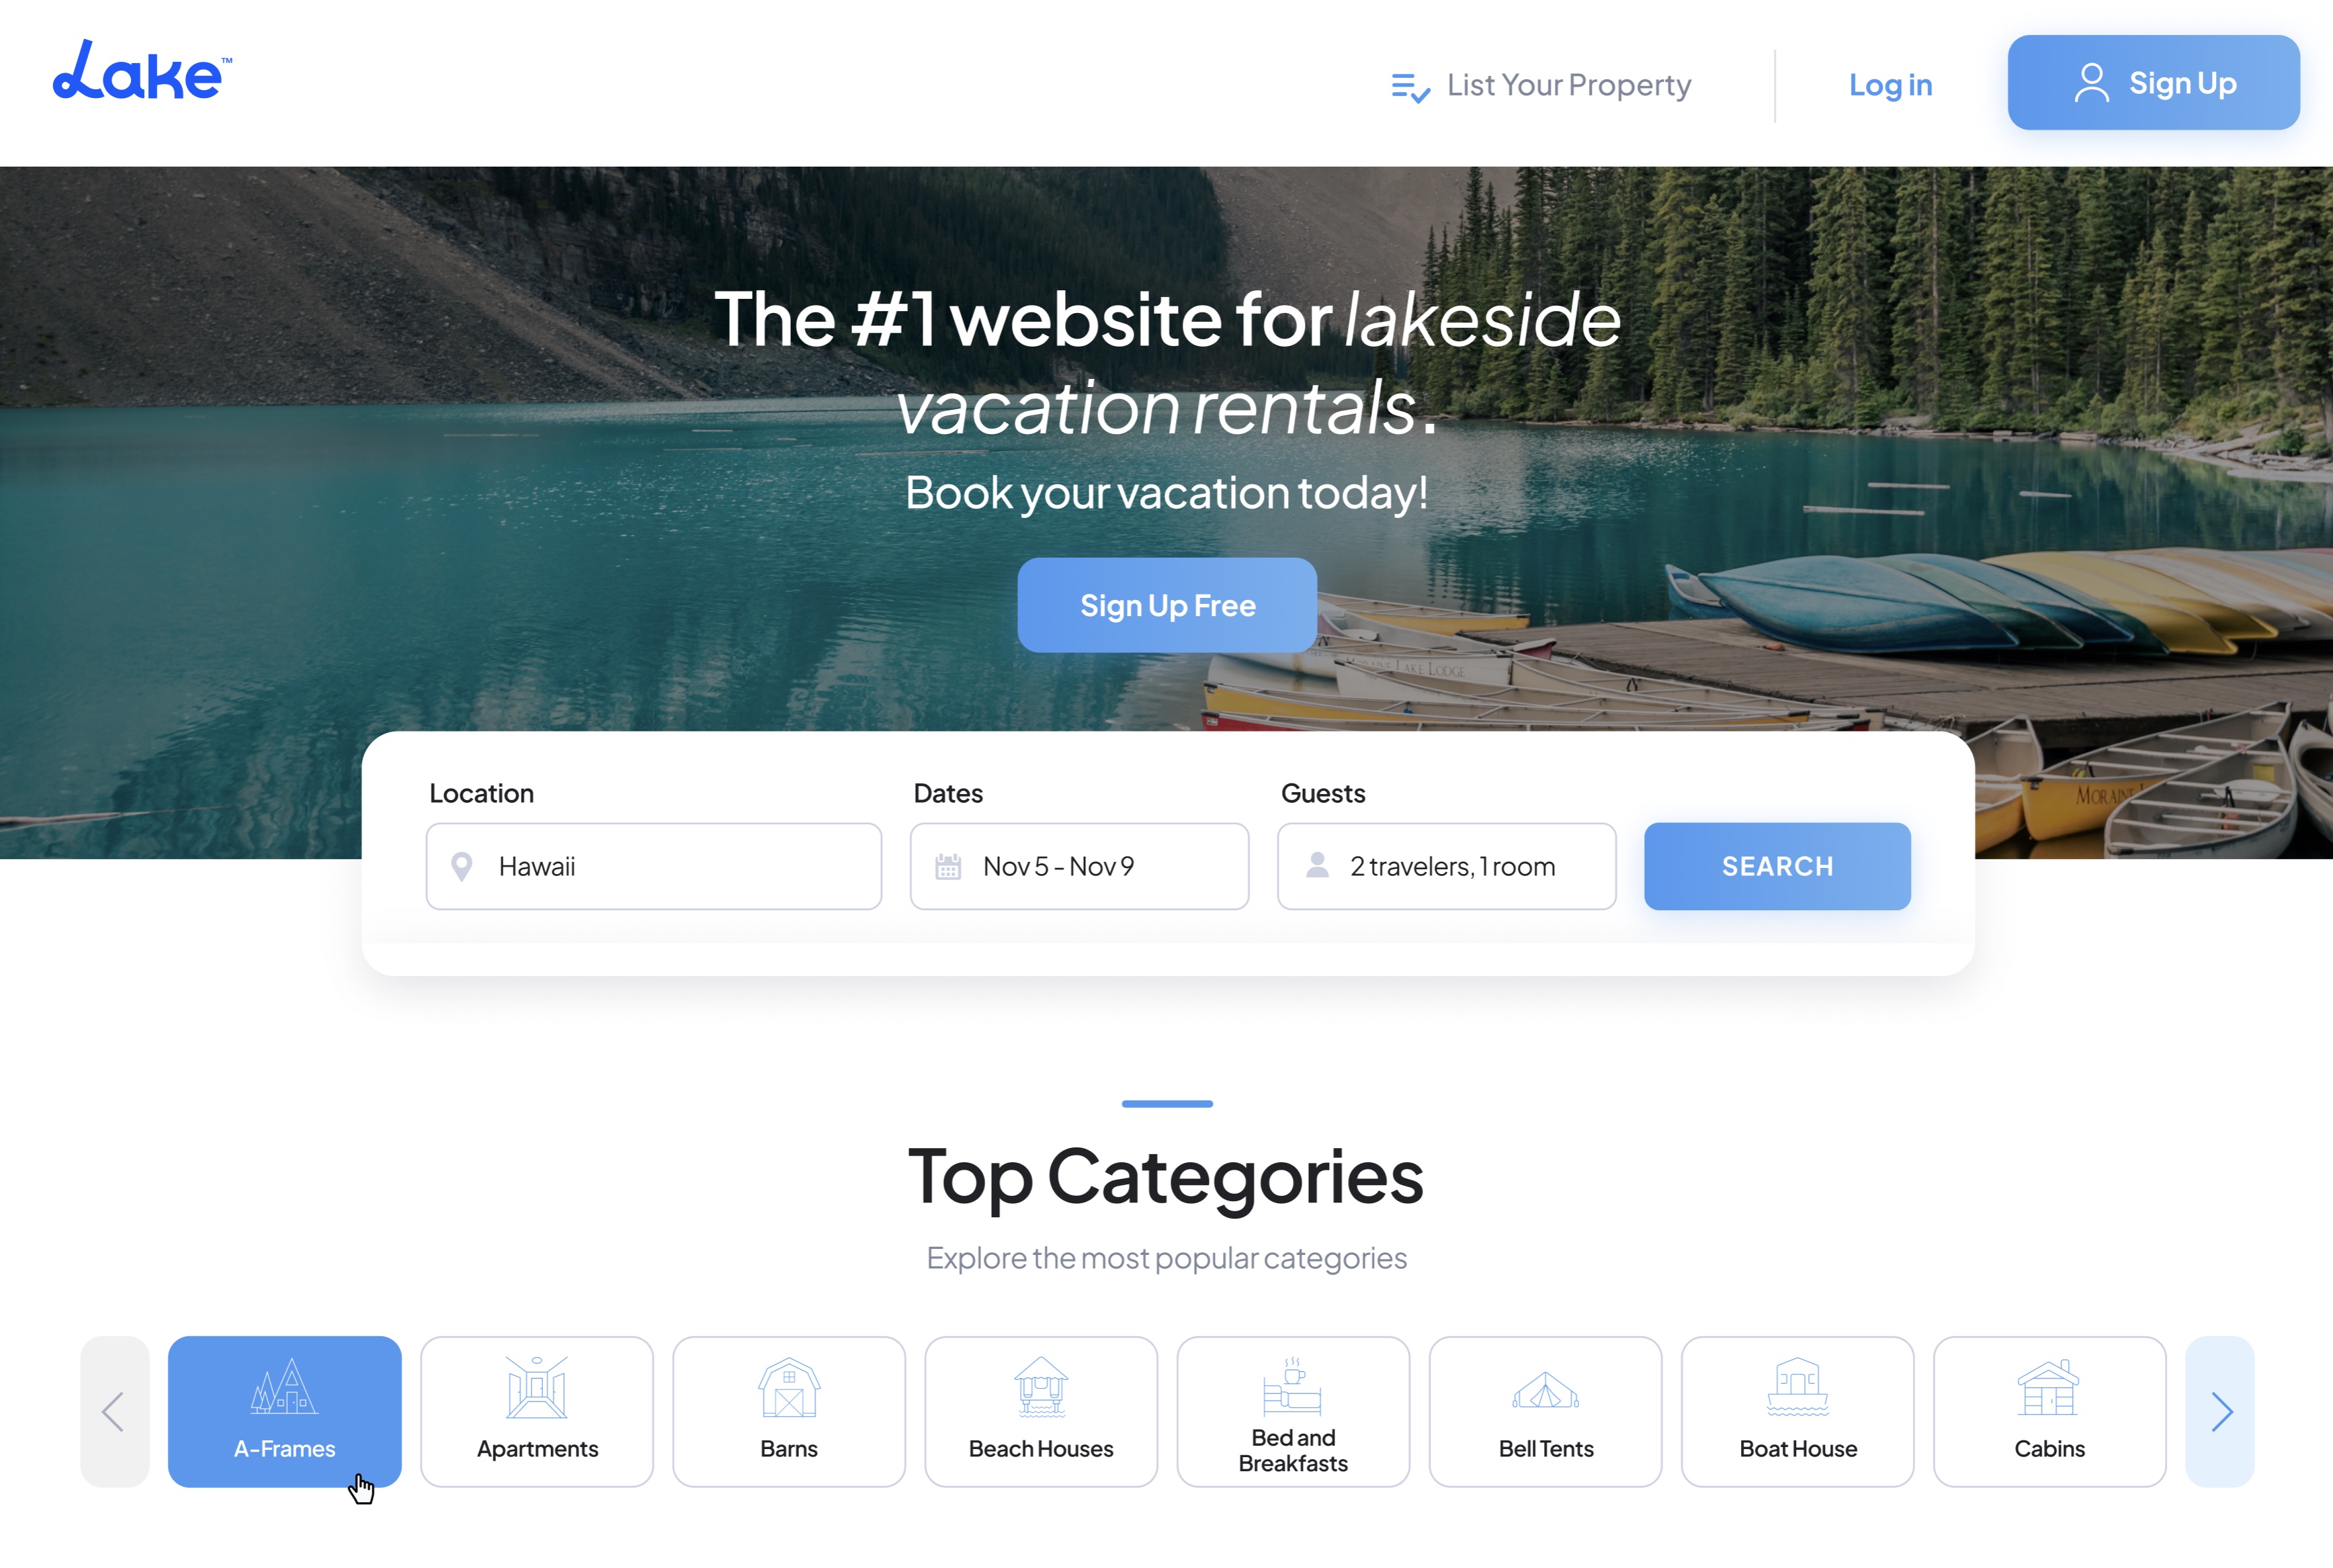Show previous categories with left chevron

[x=115, y=1411]
